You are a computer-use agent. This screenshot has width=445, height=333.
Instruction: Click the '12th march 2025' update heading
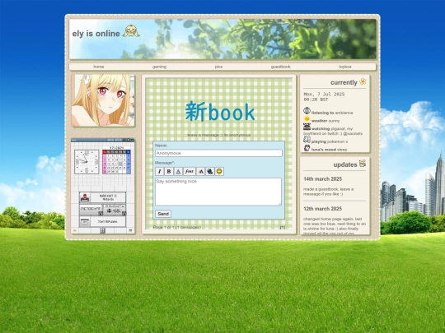point(323,209)
